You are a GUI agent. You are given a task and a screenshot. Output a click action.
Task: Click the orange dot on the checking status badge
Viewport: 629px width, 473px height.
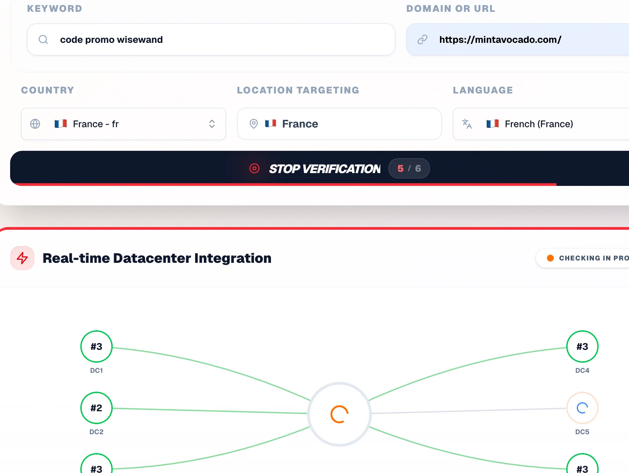click(550, 258)
